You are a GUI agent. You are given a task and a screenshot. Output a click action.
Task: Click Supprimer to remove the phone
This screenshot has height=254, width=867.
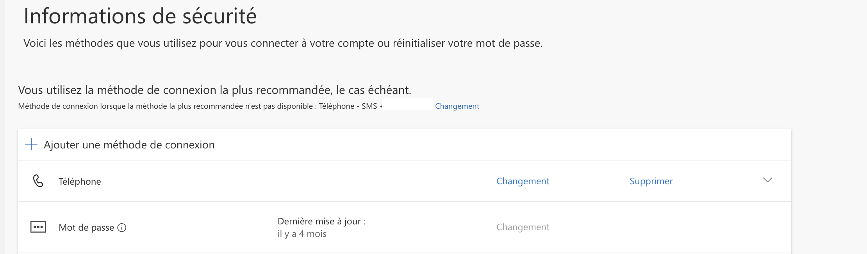coord(651,181)
